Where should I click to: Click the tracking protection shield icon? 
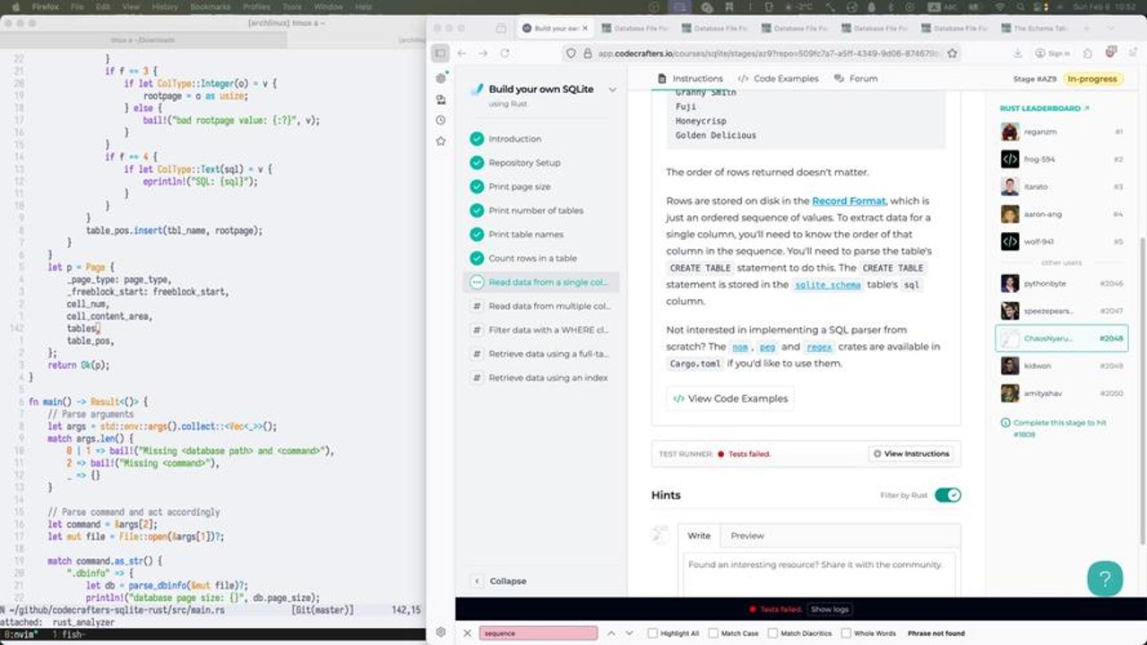(570, 54)
